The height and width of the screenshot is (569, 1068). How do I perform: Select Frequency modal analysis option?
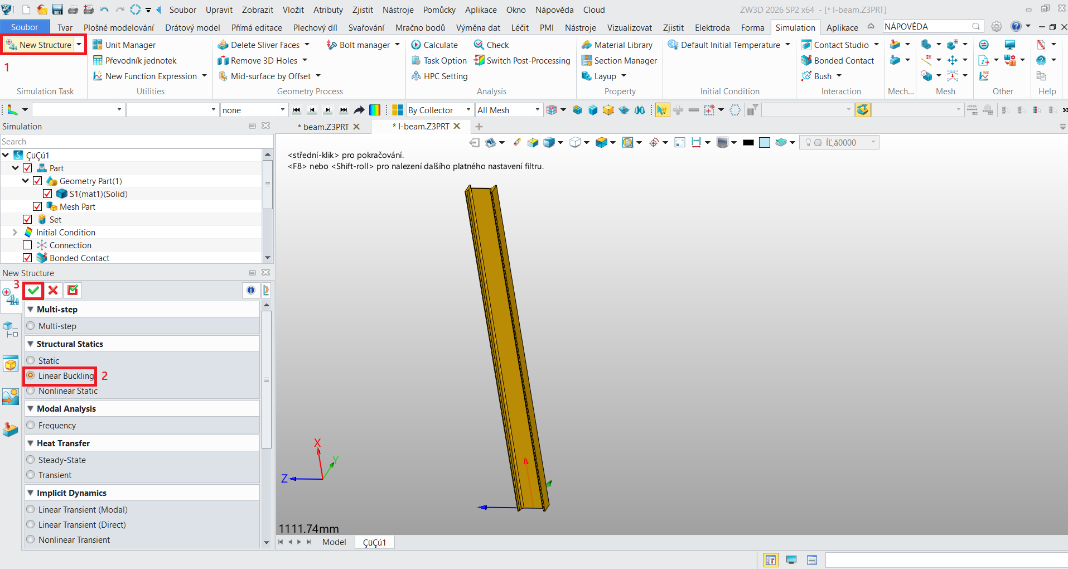(31, 425)
